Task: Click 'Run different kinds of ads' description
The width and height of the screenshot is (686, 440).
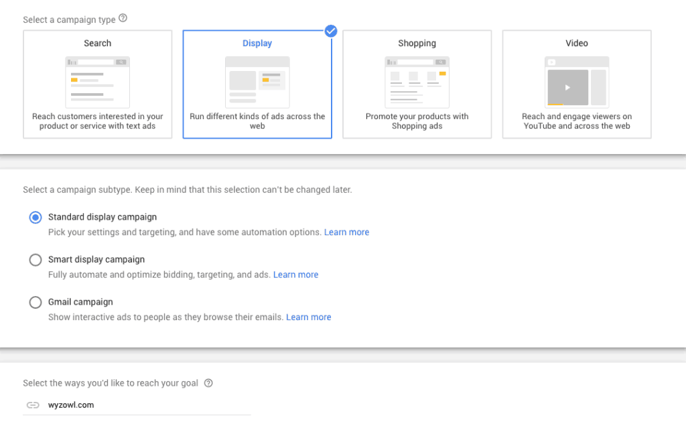Action: click(257, 121)
